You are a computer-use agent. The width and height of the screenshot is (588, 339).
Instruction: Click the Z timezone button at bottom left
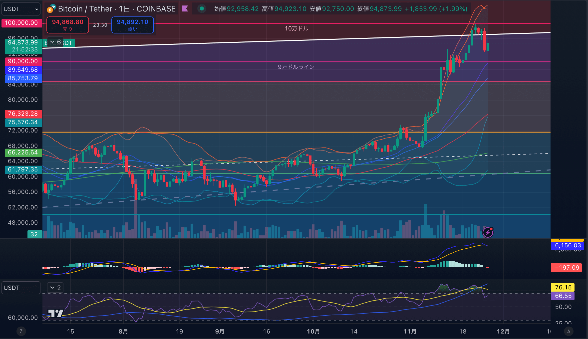[21, 331]
